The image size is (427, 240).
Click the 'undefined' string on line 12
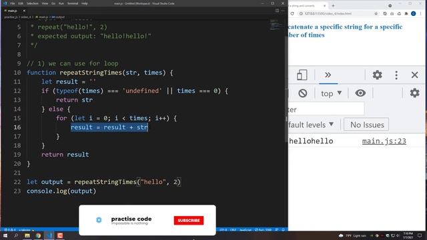point(142,91)
